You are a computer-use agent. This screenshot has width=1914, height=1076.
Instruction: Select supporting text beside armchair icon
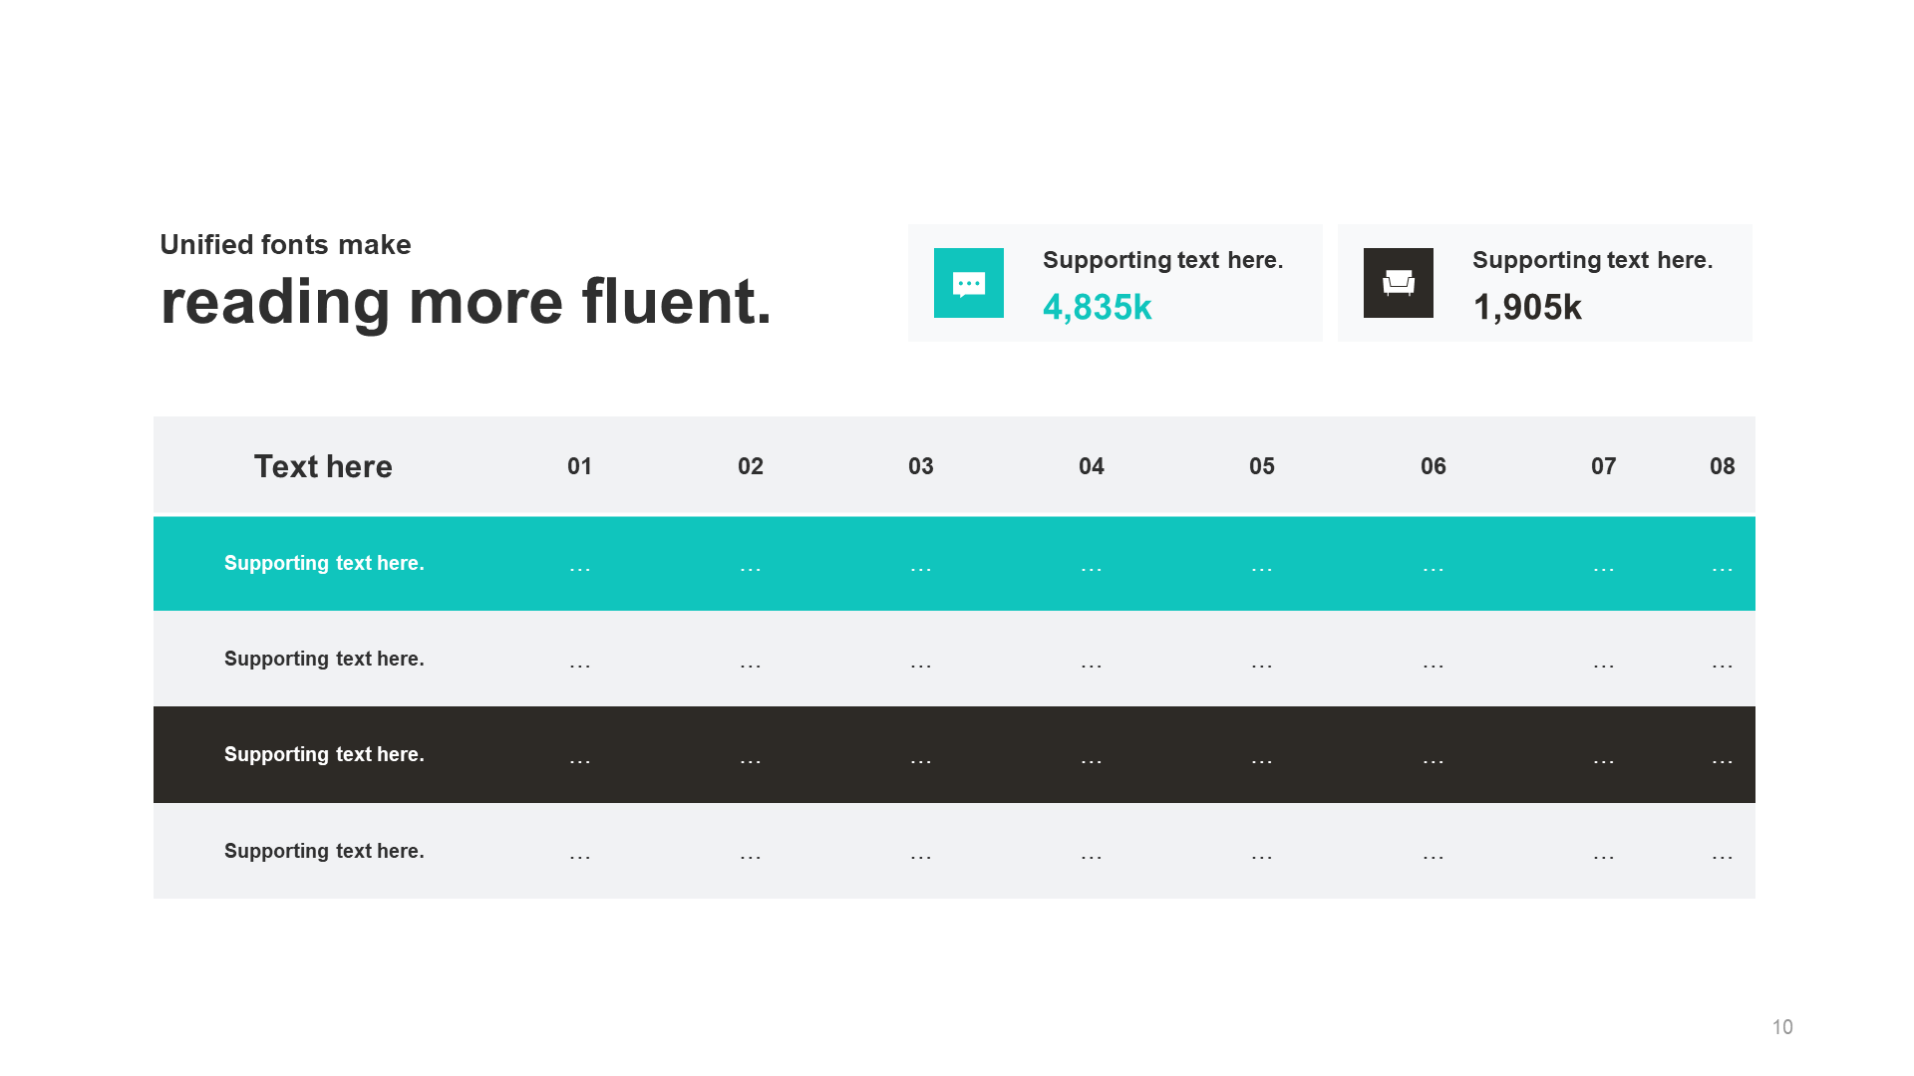1592,260
